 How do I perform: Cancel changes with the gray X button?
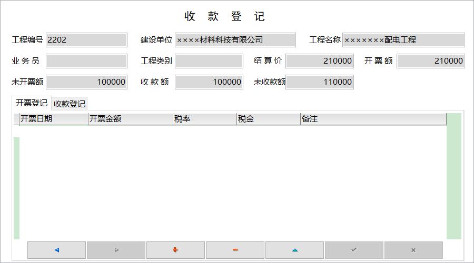point(413,250)
